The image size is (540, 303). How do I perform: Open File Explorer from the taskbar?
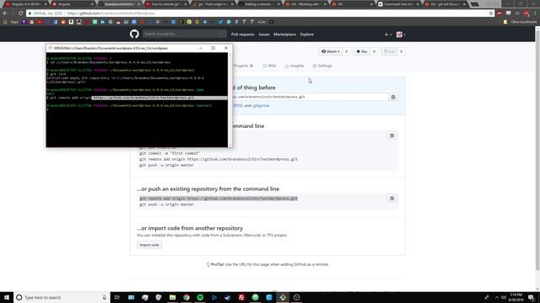pos(172,297)
